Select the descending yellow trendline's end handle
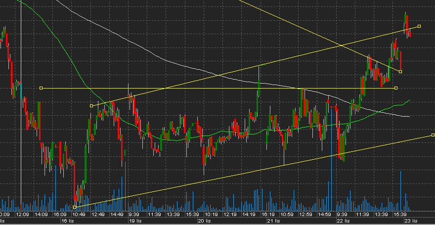Viewport: 435px width, 225px height. point(400,72)
